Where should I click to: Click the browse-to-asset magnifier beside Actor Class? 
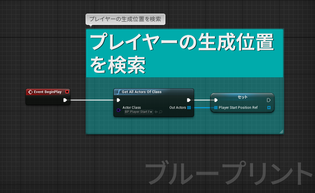[x=161, y=112]
